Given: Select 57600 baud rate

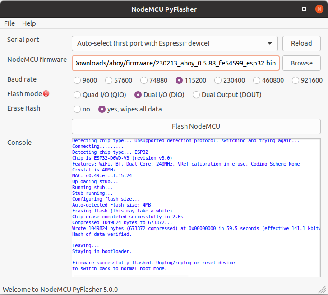Looking at the screenshot, I should (119, 80).
